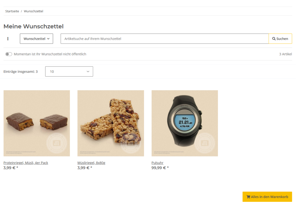Click the Alles in den Warenkorb button
Image resolution: width=298 pixels, height=207 pixels.
coord(267,197)
